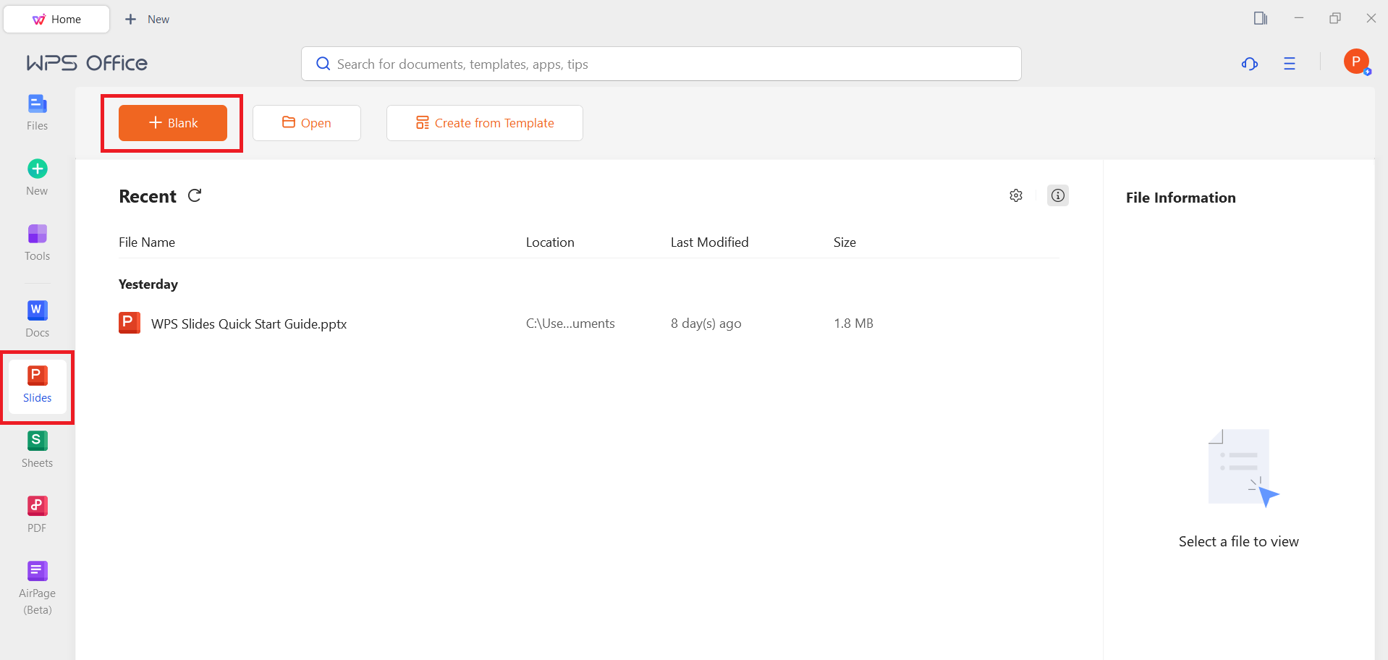
Task: Switch to Docs in the sidebar
Action: (x=37, y=320)
